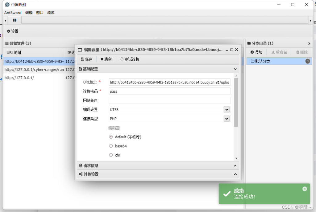
Task: Dismiss the 成功 notification with its close icon
Action: click(x=305, y=189)
